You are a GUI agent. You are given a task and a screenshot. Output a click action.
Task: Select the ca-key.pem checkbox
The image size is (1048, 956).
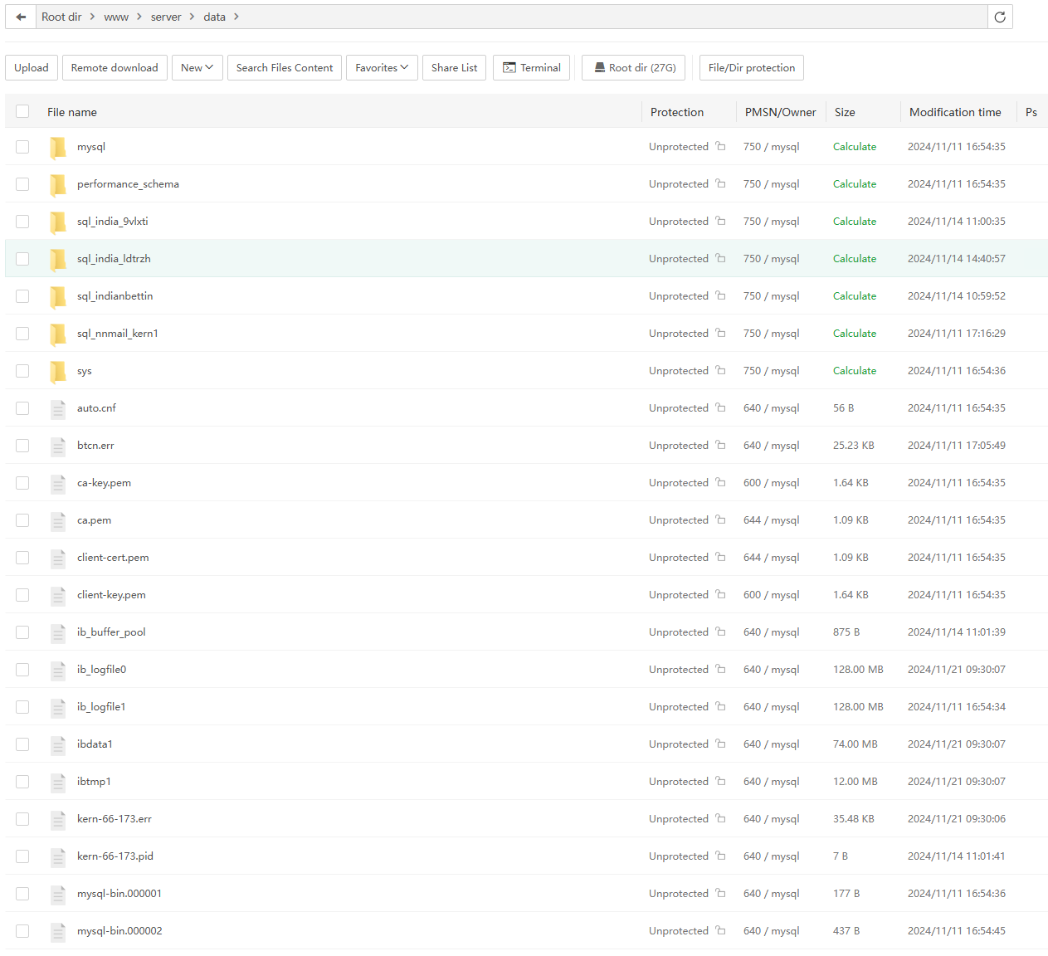point(22,483)
